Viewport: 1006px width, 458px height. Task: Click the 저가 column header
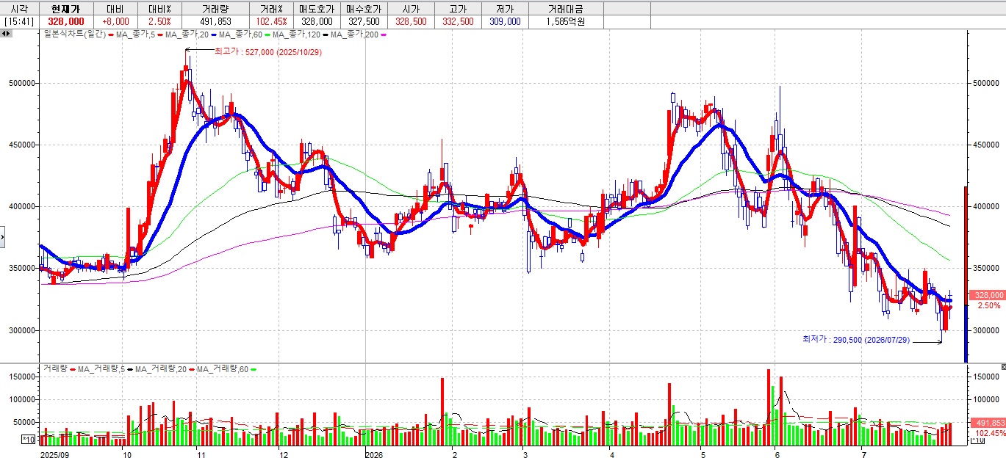504,8
